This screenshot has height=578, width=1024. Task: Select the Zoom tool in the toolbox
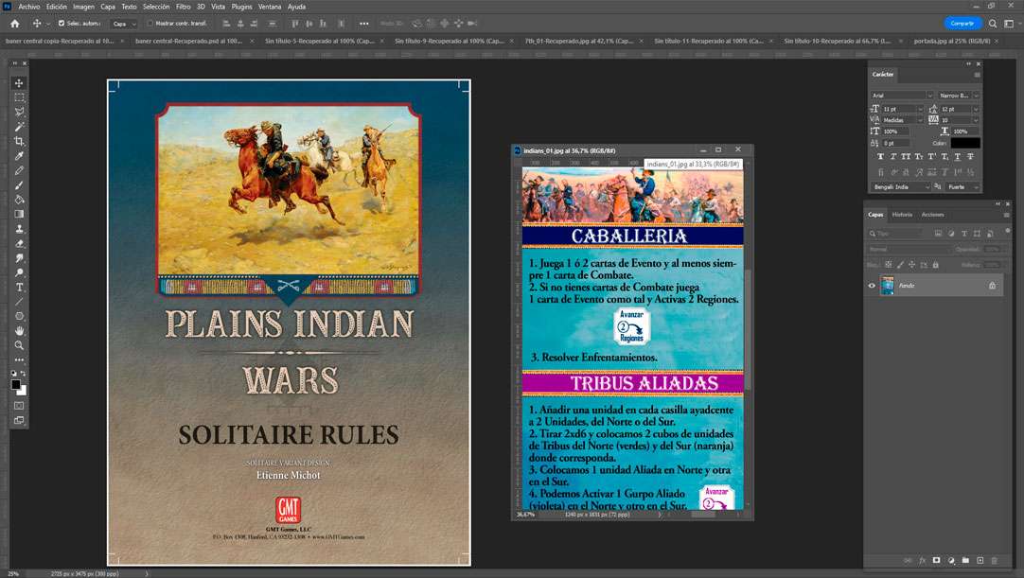click(x=19, y=345)
